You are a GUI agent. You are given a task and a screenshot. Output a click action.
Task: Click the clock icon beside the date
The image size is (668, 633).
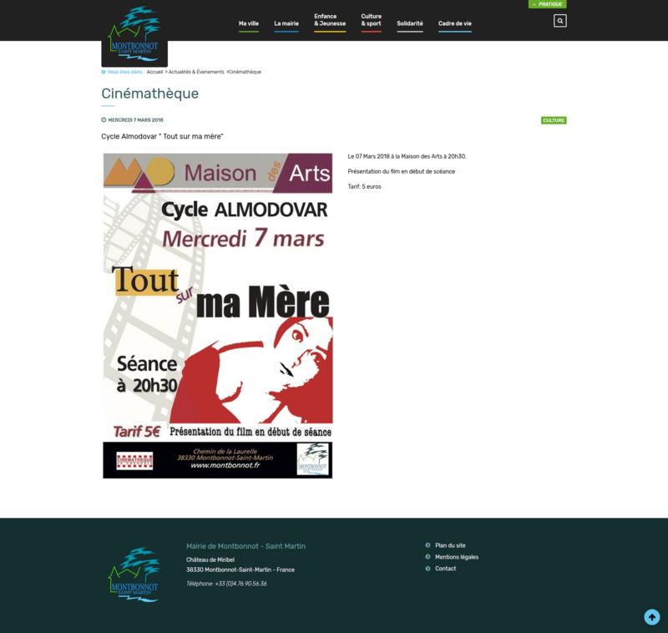click(x=104, y=119)
